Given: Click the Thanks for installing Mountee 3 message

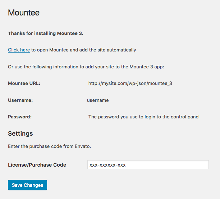Looking at the screenshot, I should (x=46, y=33).
